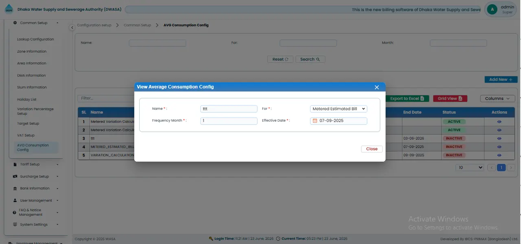Click the SL column header

pos(83,112)
